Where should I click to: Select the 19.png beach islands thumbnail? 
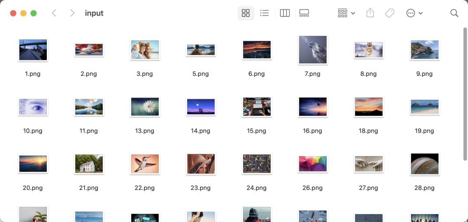point(424,107)
